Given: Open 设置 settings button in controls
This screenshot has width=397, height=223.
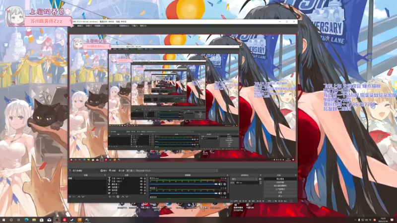Looking at the screenshot, I should pyautogui.click(x=280, y=192).
